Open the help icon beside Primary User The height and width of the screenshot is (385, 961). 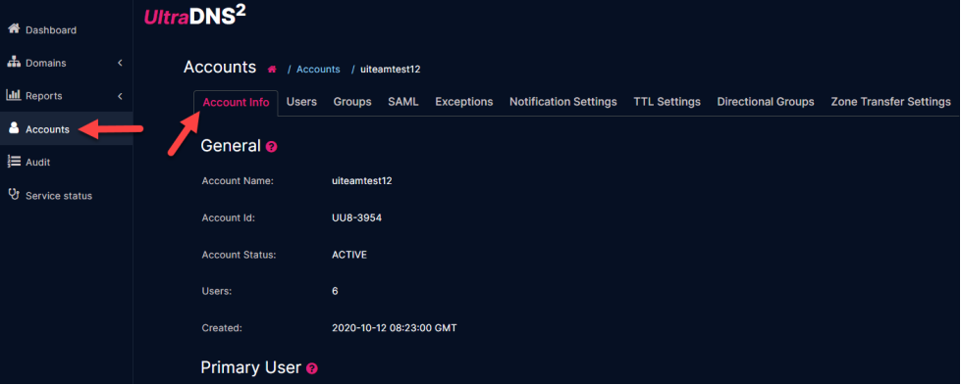[x=312, y=368]
